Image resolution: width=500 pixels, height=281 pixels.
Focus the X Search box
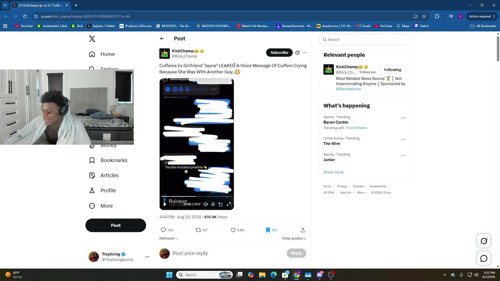pyautogui.click(x=364, y=39)
